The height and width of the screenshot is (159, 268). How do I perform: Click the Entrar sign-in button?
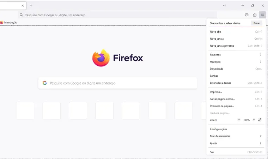pyautogui.click(x=257, y=23)
